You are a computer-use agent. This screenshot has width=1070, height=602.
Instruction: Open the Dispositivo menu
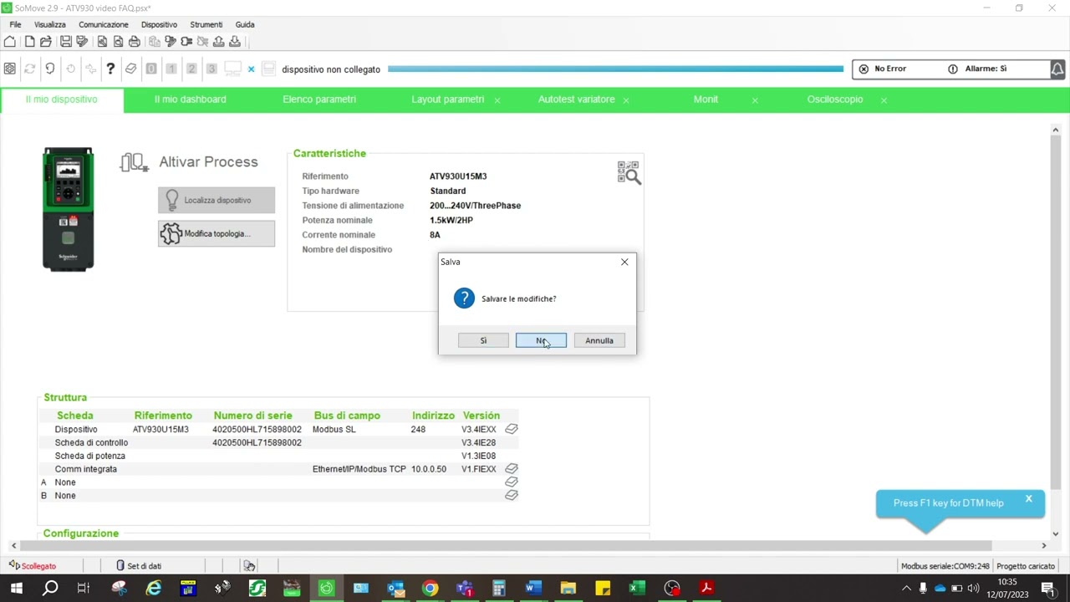(159, 24)
